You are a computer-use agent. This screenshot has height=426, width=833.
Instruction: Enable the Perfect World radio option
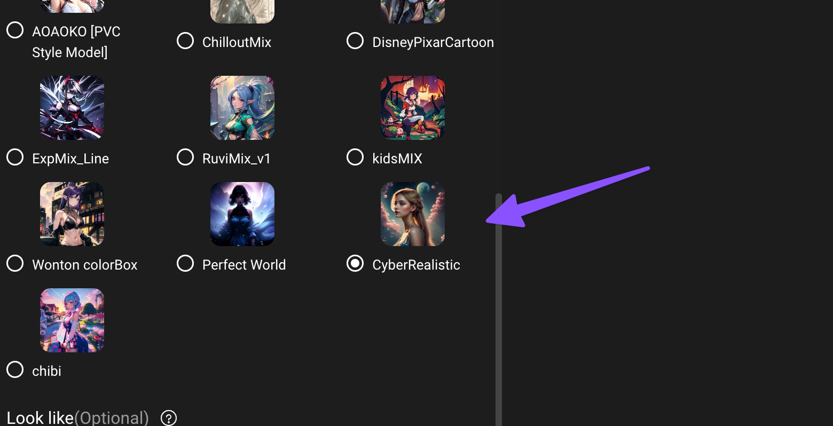(x=185, y=264)
